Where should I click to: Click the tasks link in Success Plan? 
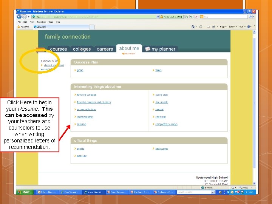click(158, 70)
